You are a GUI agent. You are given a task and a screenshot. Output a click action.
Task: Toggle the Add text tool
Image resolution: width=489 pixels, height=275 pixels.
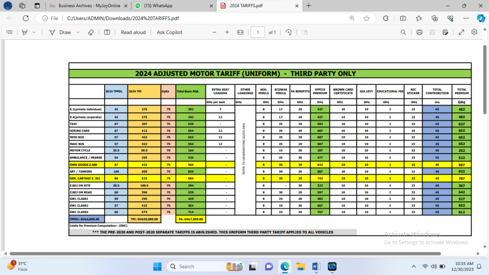[x=107, y=32]
